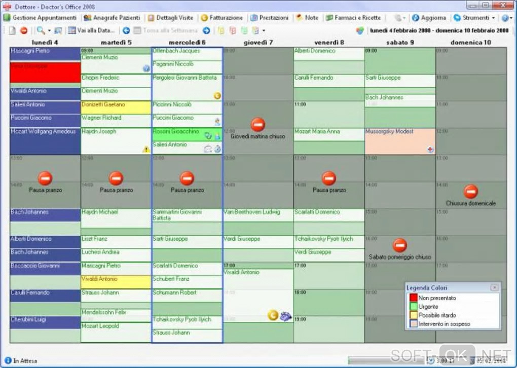This screenshot has width=517, height=368.
Task: Click the green calendar view icon
Action: tap(244, 30)
